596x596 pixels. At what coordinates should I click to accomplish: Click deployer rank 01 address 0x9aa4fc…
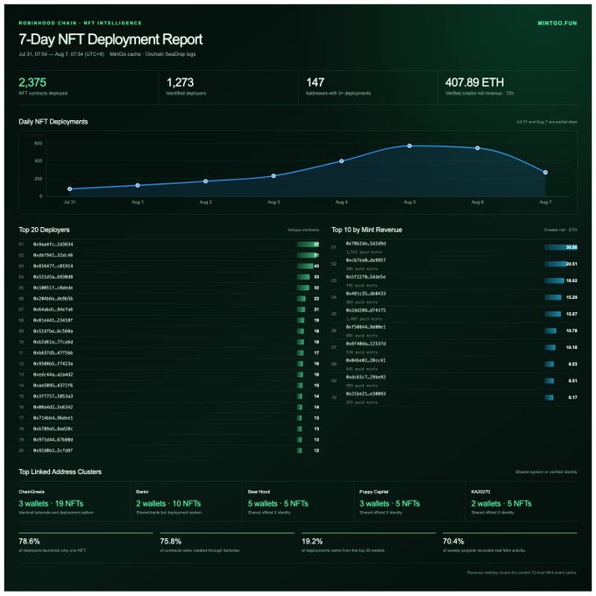tap(53, 245)
